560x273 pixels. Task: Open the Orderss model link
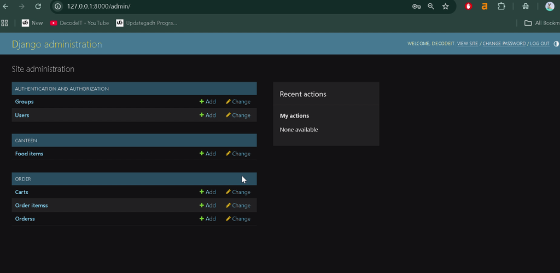pos(25,219)
